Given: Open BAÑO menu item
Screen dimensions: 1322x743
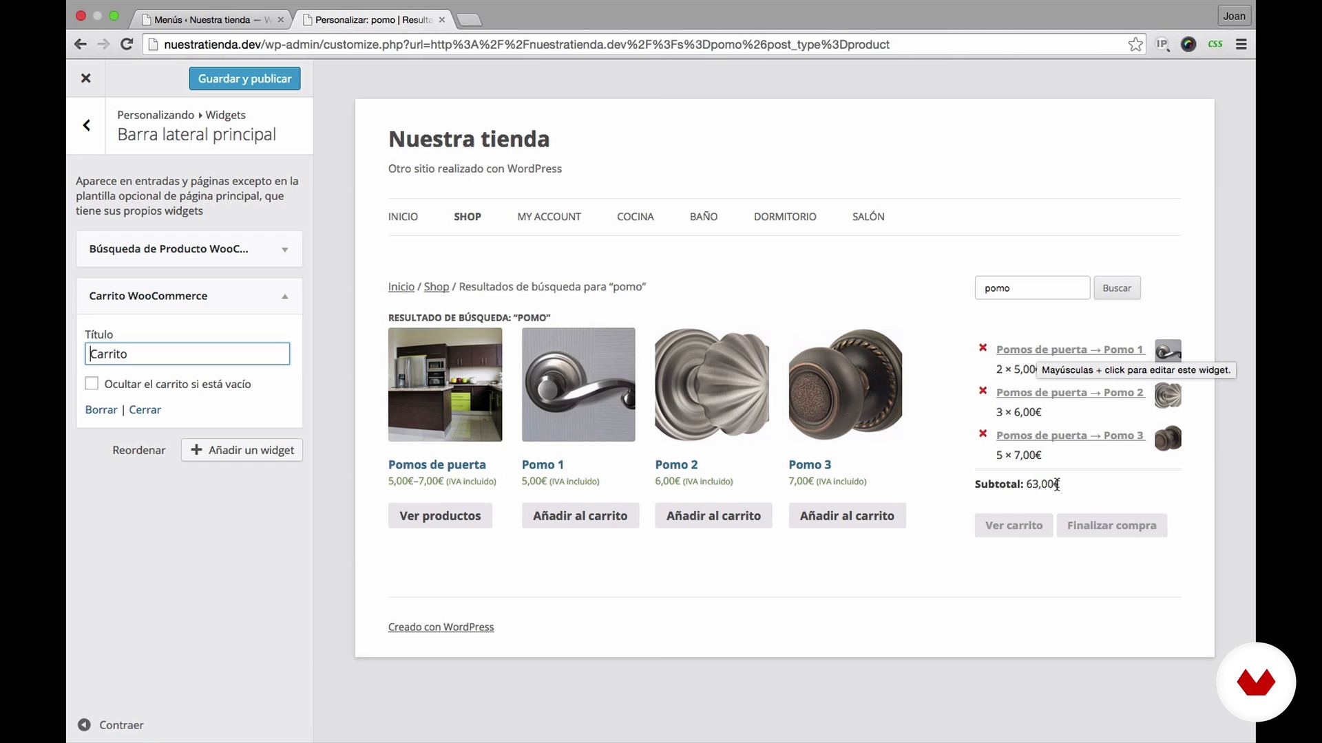Looking at the screenshot, I should (704, 217).
